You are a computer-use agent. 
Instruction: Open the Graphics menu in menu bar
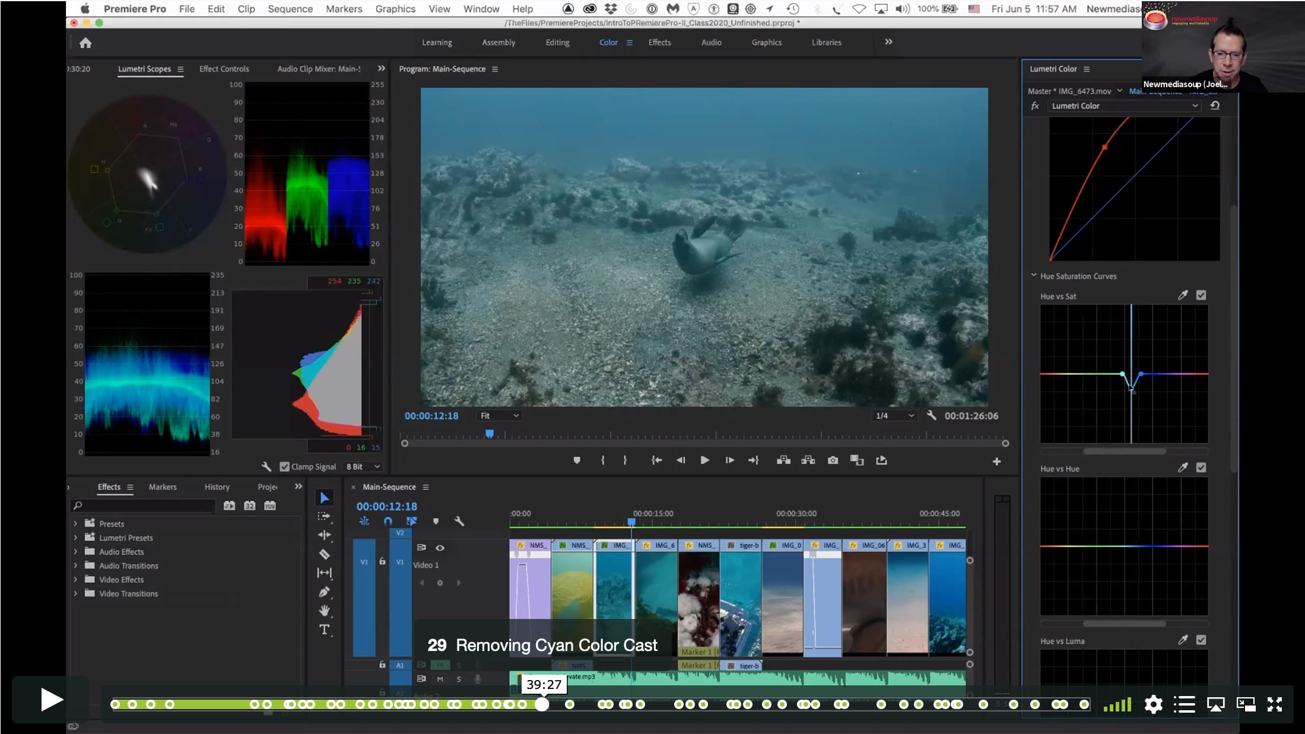pos(395,9)
